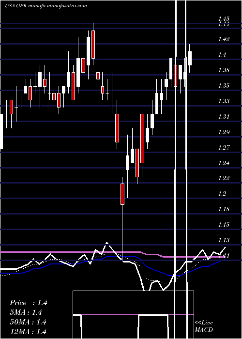242x339 pixels.
Task: Select the 1.42 price axis label
Action: (224, 39)
